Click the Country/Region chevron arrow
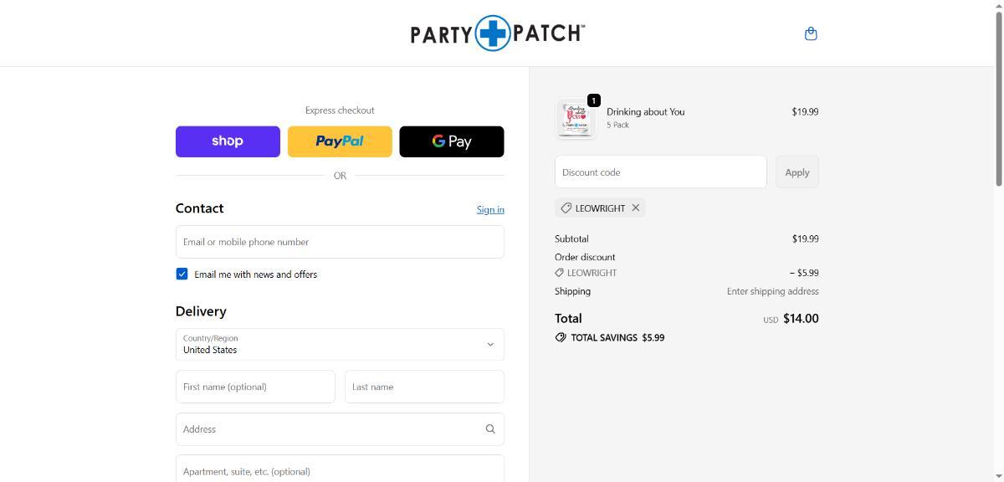This screenshot has height=482, width=1004. pos(490,344)
